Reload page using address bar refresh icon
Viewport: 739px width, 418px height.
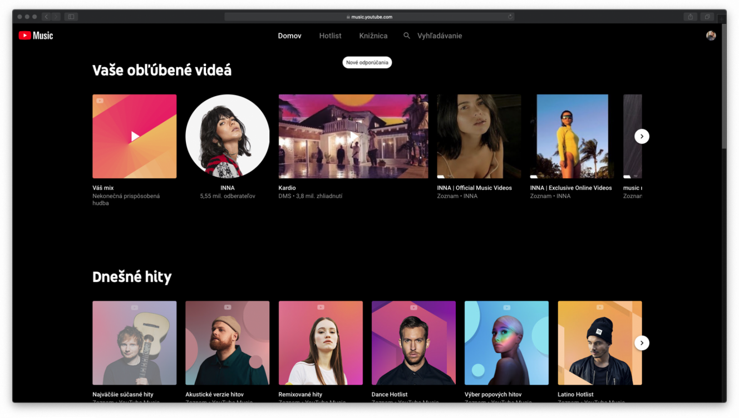pyautogui.click(x=510, y=17)
